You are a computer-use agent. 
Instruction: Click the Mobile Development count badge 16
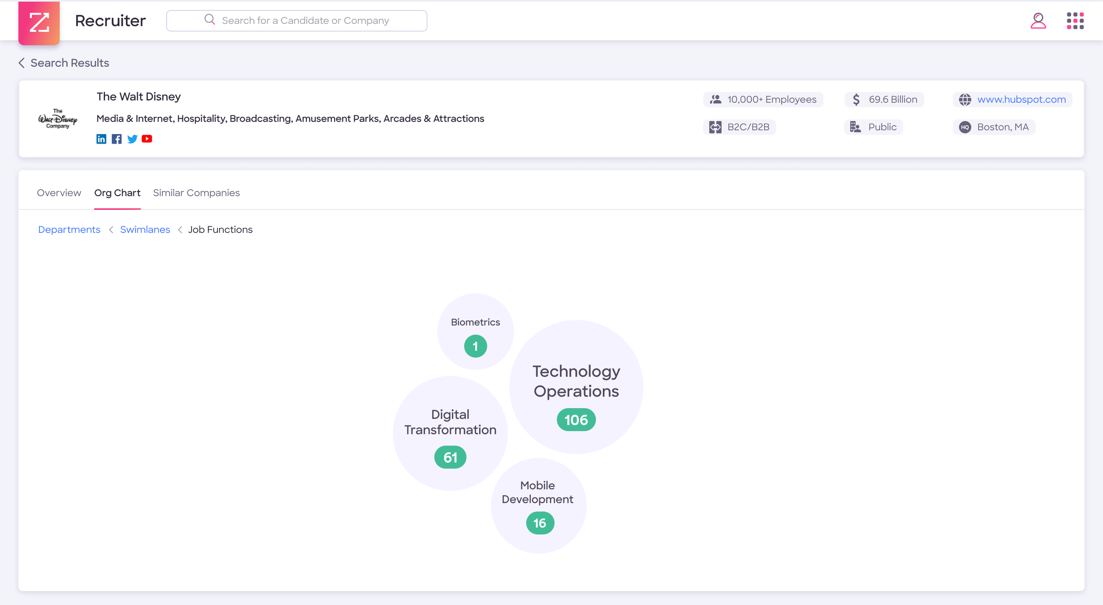coord(540,523)
